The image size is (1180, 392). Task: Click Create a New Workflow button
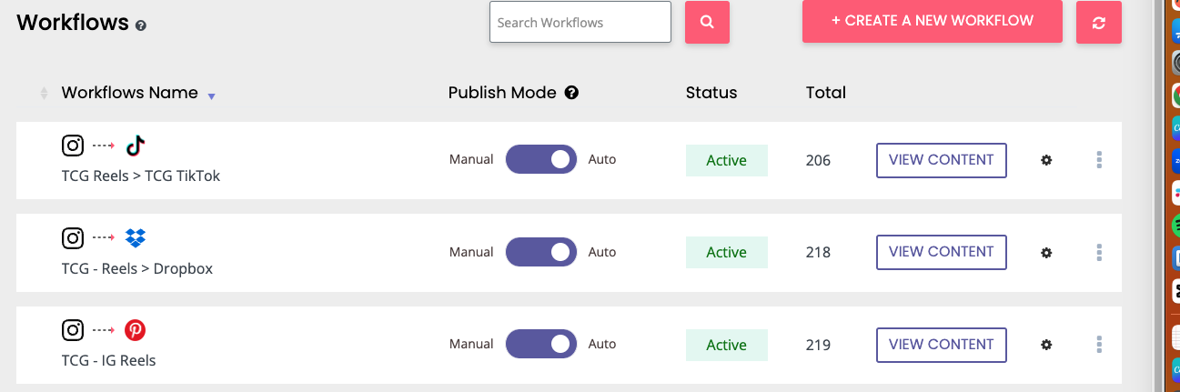[933, 21]
